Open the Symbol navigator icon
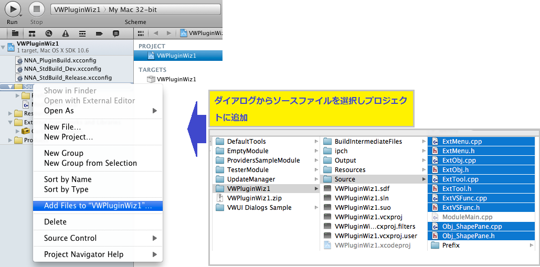The image size is (540, 267). coord(31,34)
